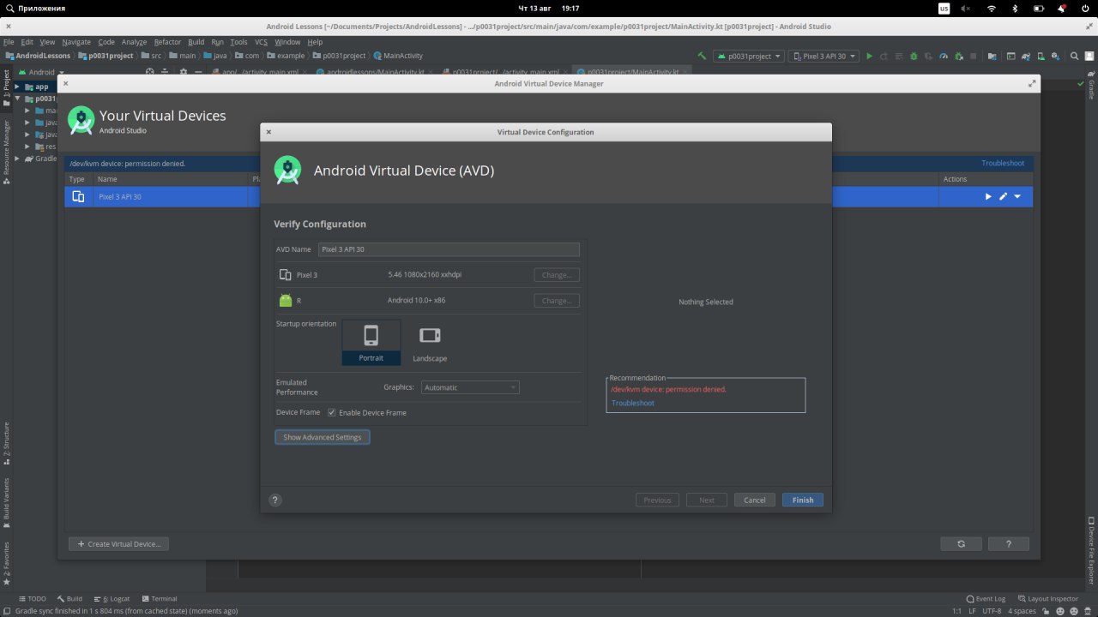The image size is (1098, 617).
Task: Click help icon in Virtual Device Configuration
Action: pos(274,500)
